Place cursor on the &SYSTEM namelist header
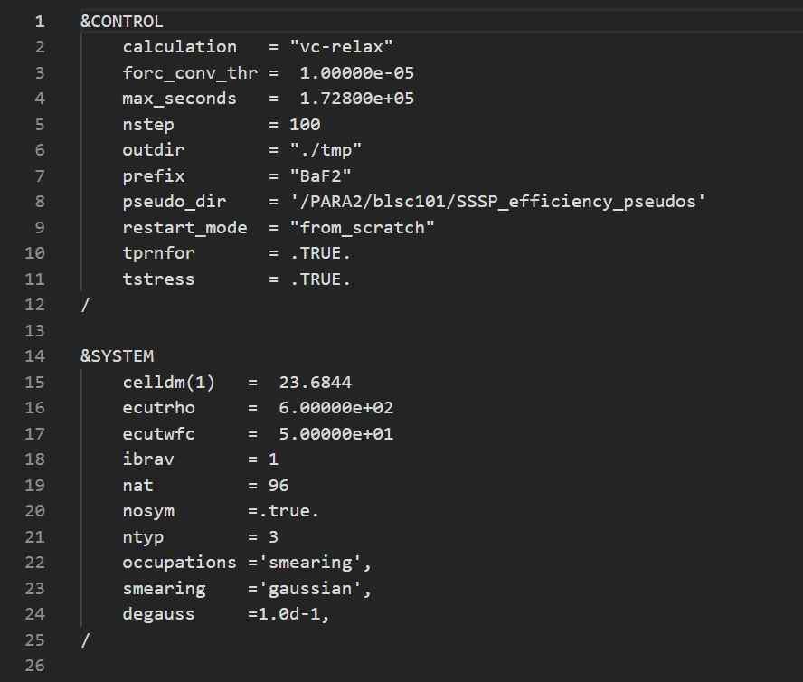The image size is (803, 682). tap(117, 356)
